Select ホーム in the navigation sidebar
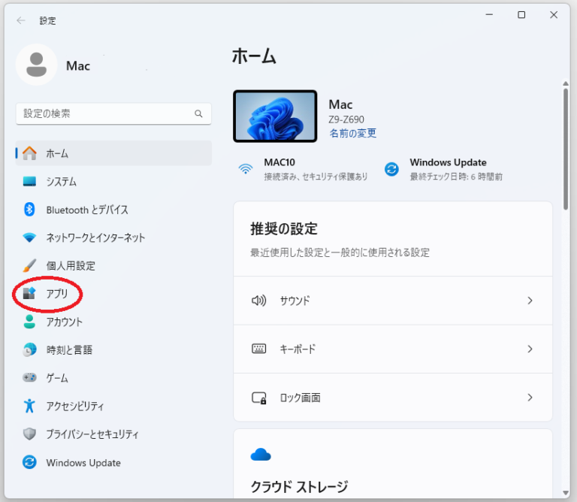 coord(57,153)
